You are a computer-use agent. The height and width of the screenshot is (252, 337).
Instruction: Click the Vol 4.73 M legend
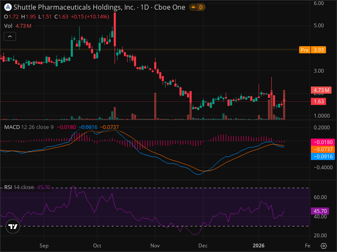tap(18, 26)
